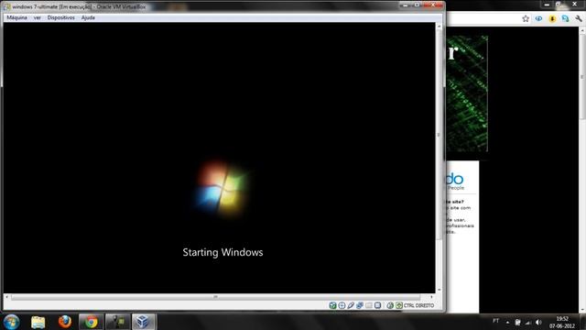586x330 pixels.
Task: Click the blue logo ending in 'do' in Chrome
Action: [455, 180]
